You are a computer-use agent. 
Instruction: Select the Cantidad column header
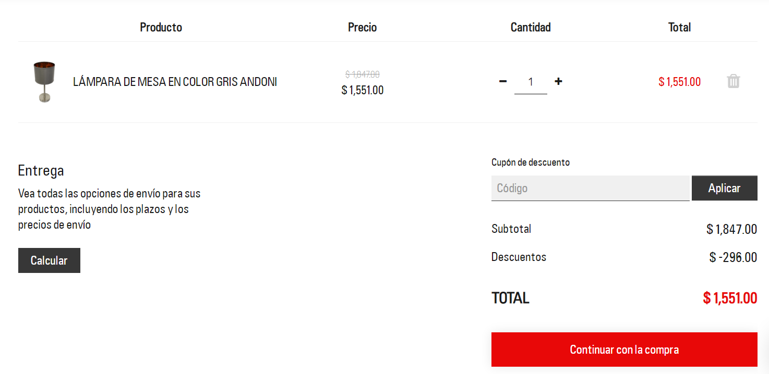click(x=531, y=27)
